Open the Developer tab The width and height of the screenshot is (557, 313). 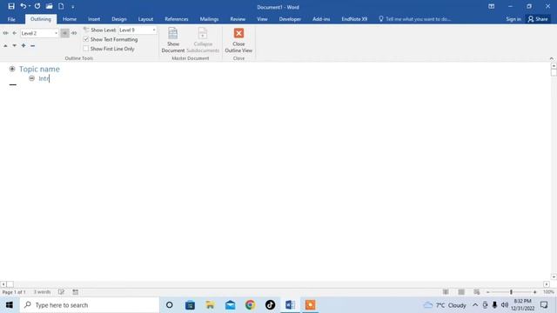click(x=290, y=19)
